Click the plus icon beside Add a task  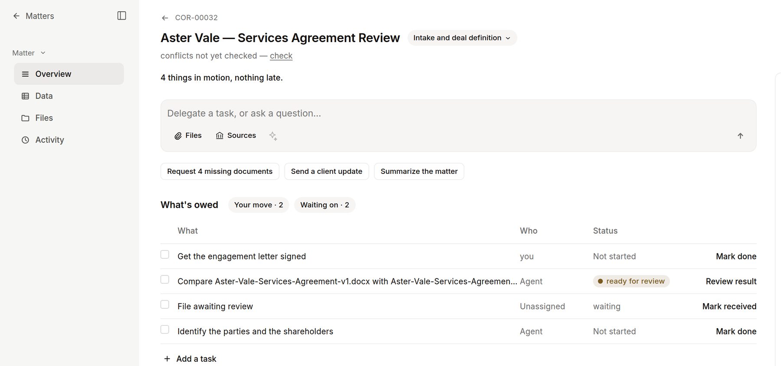point(167,359)
